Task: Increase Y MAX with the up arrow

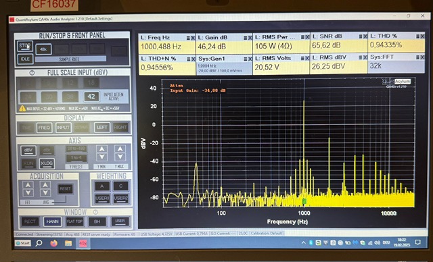Action: [120, 149]
